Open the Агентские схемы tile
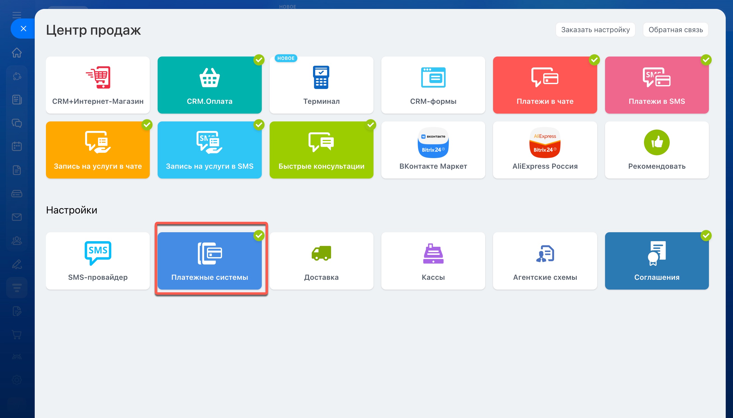733x418 pixels. (x=545, y=261)
